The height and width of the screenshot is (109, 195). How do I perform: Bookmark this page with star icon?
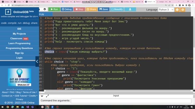(x=172, y=5)
